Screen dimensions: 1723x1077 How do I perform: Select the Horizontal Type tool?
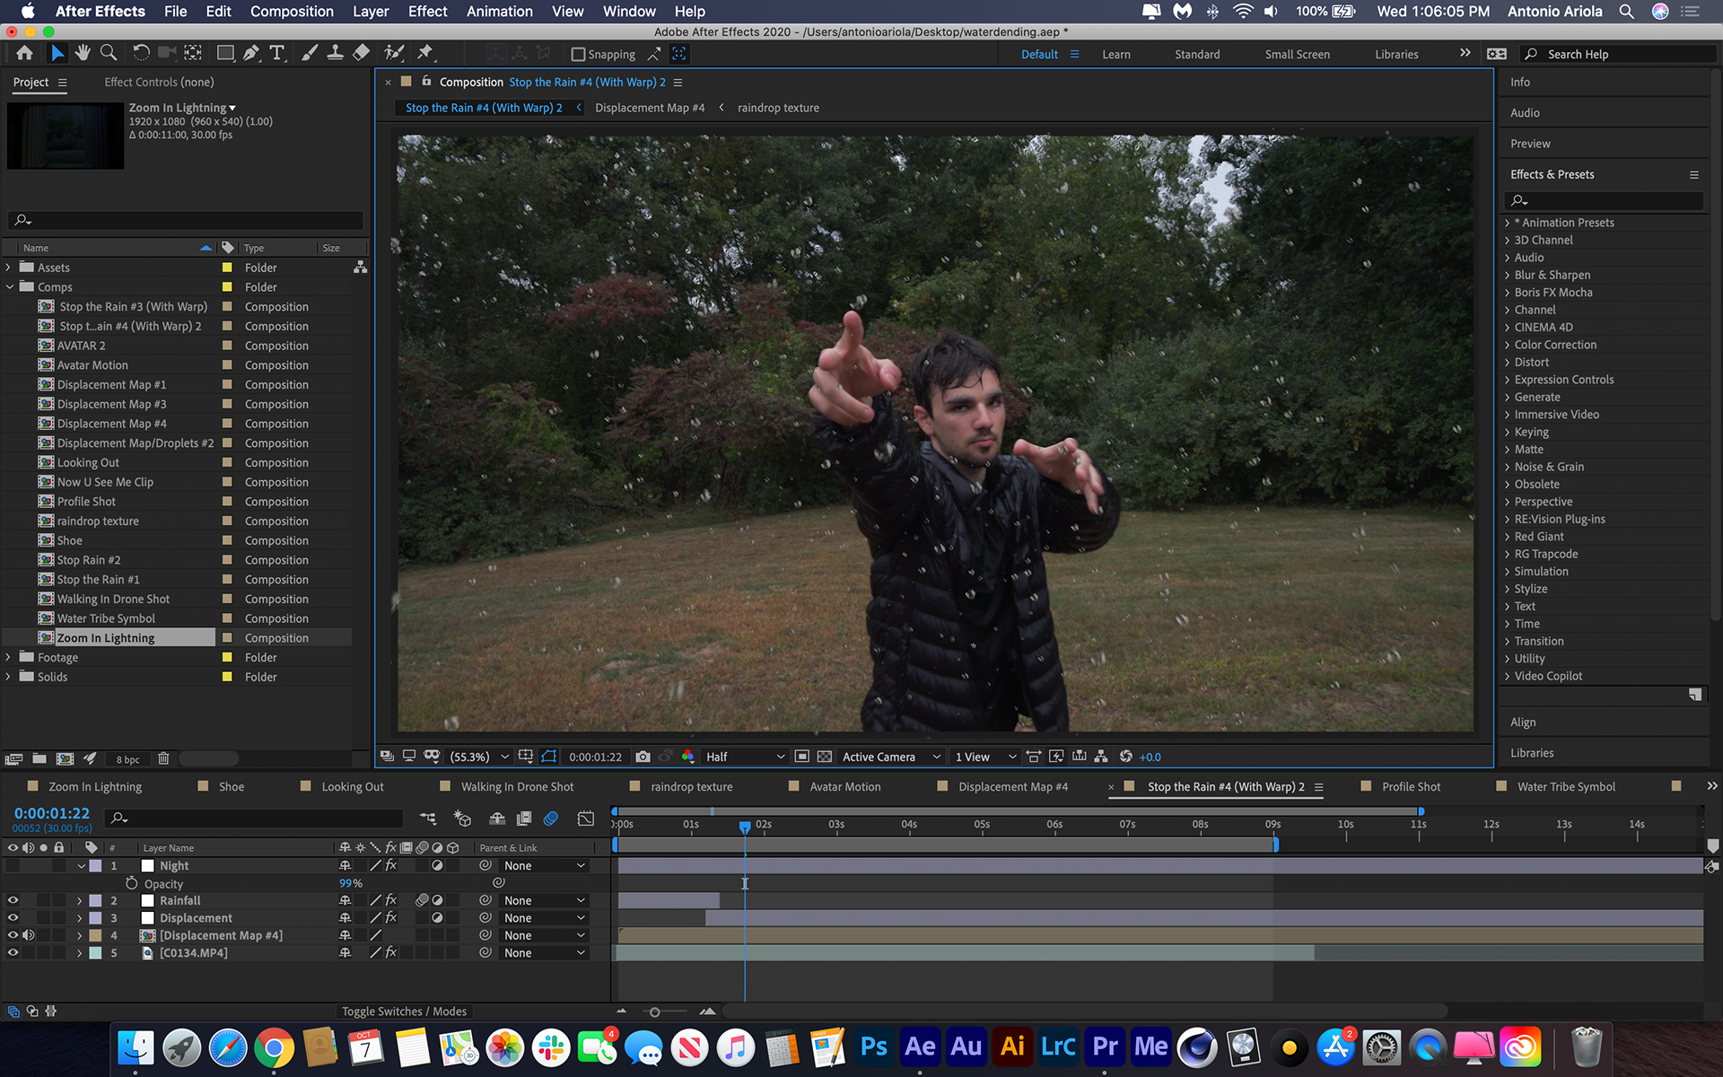tap(277, 53)
